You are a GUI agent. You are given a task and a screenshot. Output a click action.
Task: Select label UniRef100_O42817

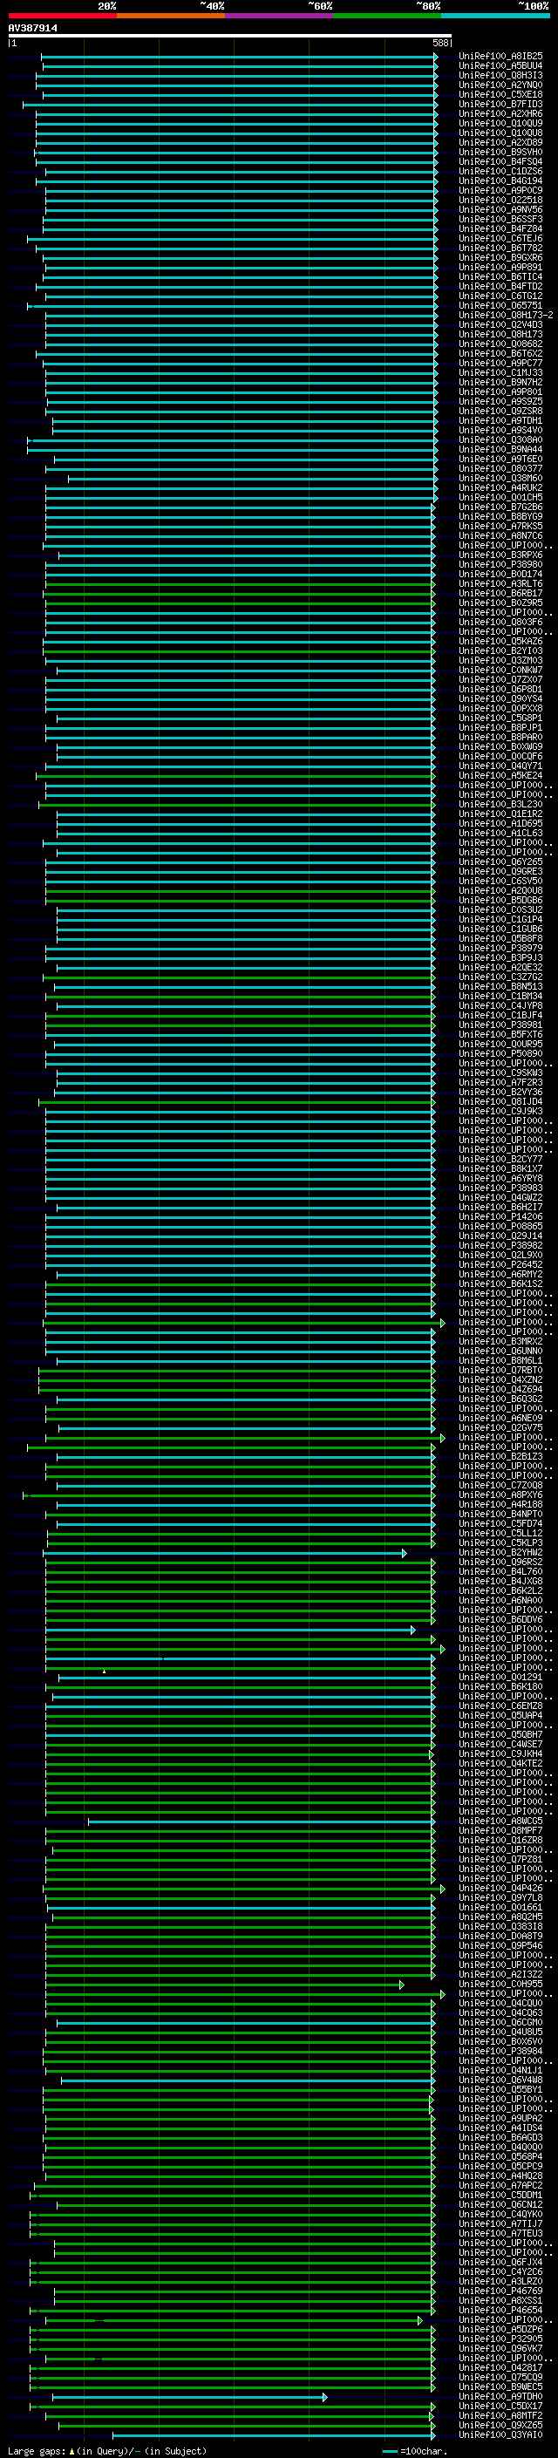click(x=500, y=2367)
